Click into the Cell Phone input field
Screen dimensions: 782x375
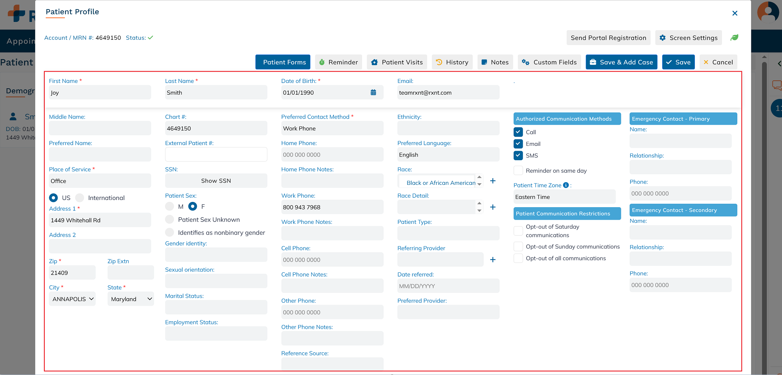pos(332,260)
